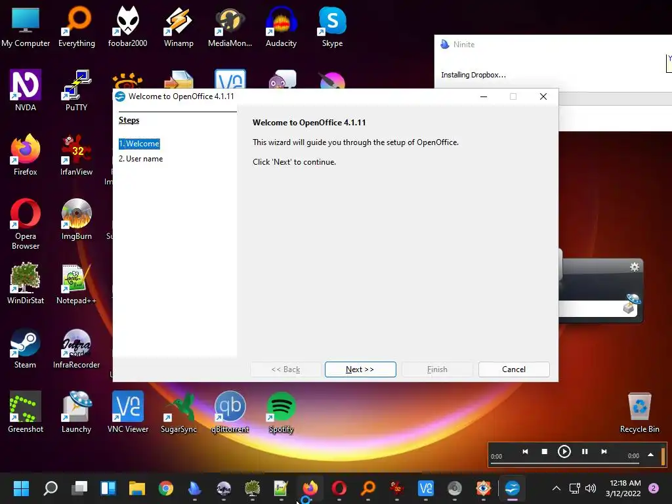
Task: Select Opera Browser desktop icon
Action: pyautogui.click(x=26, y=224)
